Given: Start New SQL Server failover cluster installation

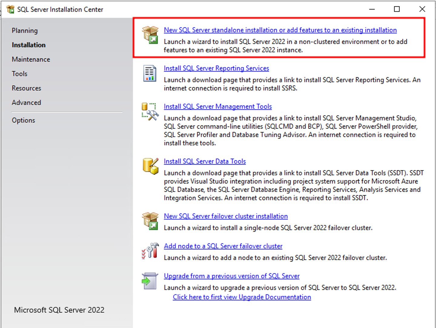Looking at the screenshot, I should tap(226, 216).
